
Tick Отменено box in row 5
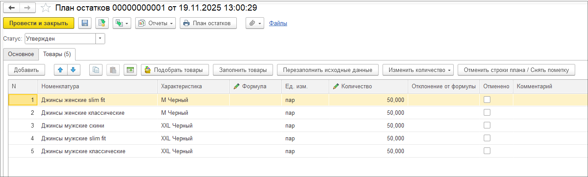click(x=487, y=151)
